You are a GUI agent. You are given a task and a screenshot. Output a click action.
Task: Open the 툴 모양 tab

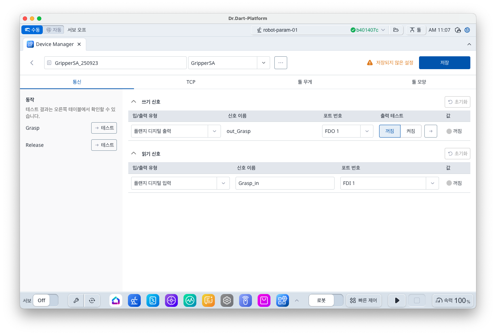(418, 82)
